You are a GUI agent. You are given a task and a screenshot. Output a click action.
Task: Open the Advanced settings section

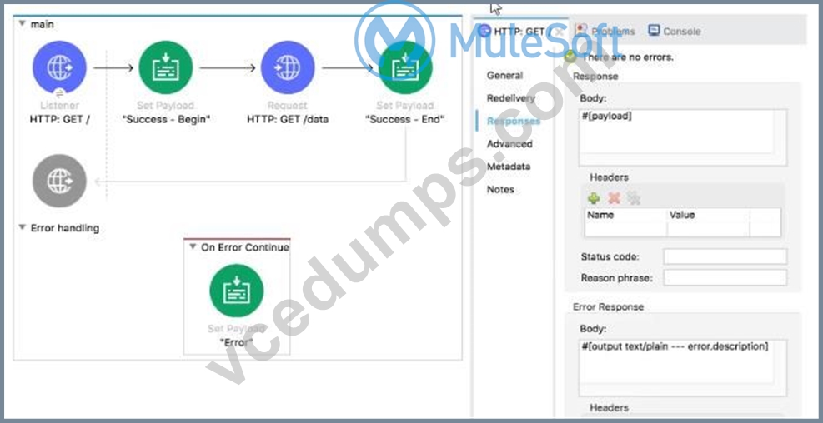[x=509, y=143]
